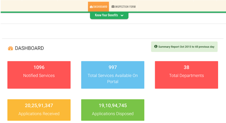Click the 38 departments count
226x123 pixels.
pyautogui.click(x=186, y=67)
